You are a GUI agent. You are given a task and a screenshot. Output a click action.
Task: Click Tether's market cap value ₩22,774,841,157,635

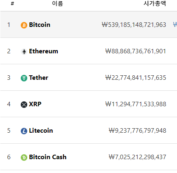point(135,78)
